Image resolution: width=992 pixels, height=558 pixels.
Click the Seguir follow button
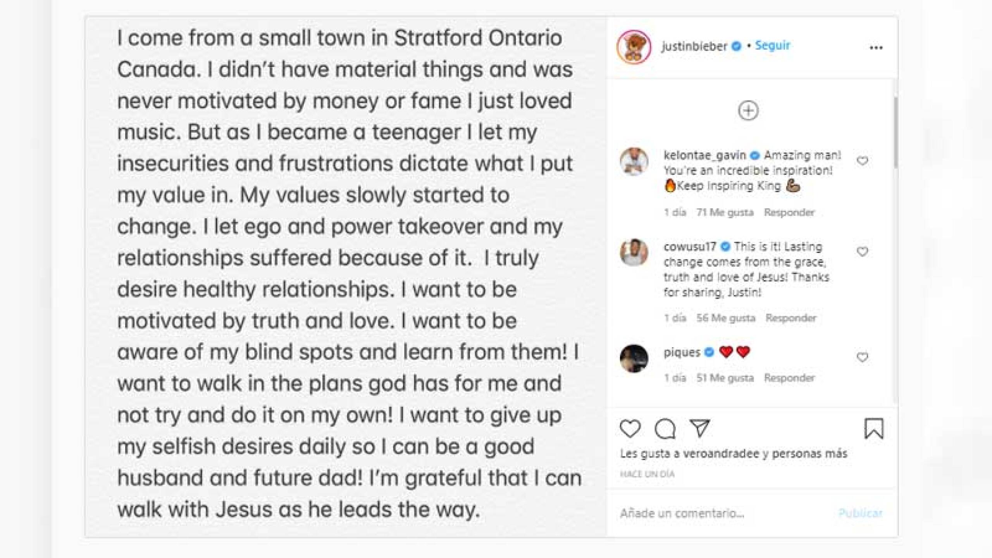[x=772, y=45]
